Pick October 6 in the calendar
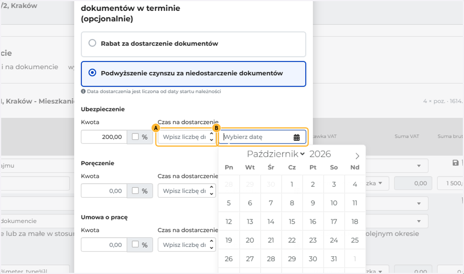 click(x=250, y=203)
